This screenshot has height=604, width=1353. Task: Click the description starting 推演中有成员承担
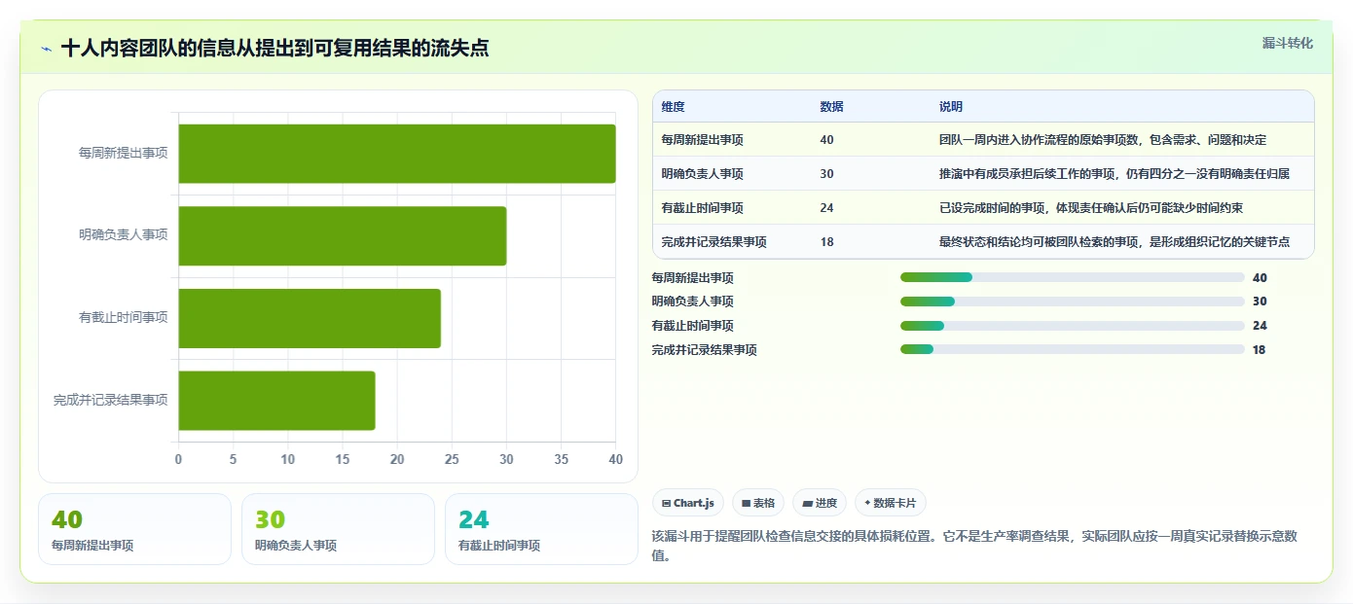pyautogui.click(x=1115, y=174)
